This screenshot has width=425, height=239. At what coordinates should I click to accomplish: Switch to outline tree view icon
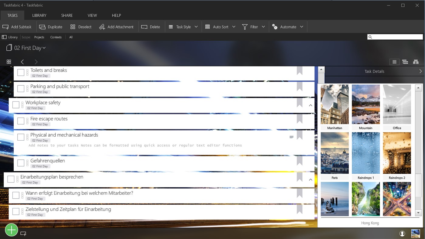pyautogui.click(x=405, y=62)
